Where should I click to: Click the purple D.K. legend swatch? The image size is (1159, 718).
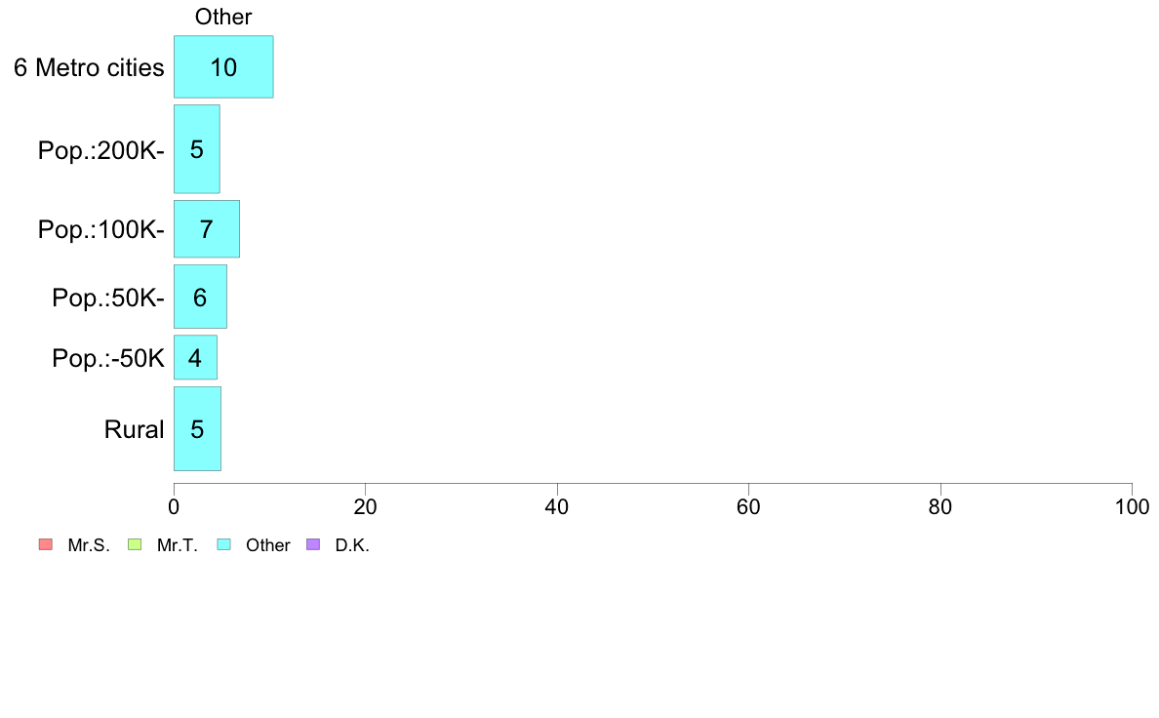click(312, 544)
